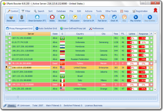The width and height of the screenshot is (163, 111).
Task: Open the Sort menu
Action: 50,11
